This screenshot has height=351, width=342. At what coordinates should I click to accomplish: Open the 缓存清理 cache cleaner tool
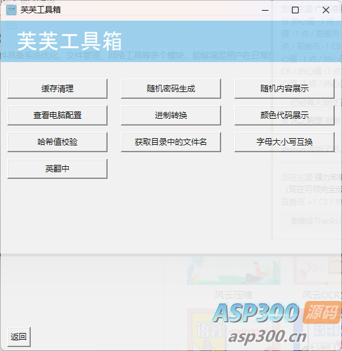pos(57,89)
